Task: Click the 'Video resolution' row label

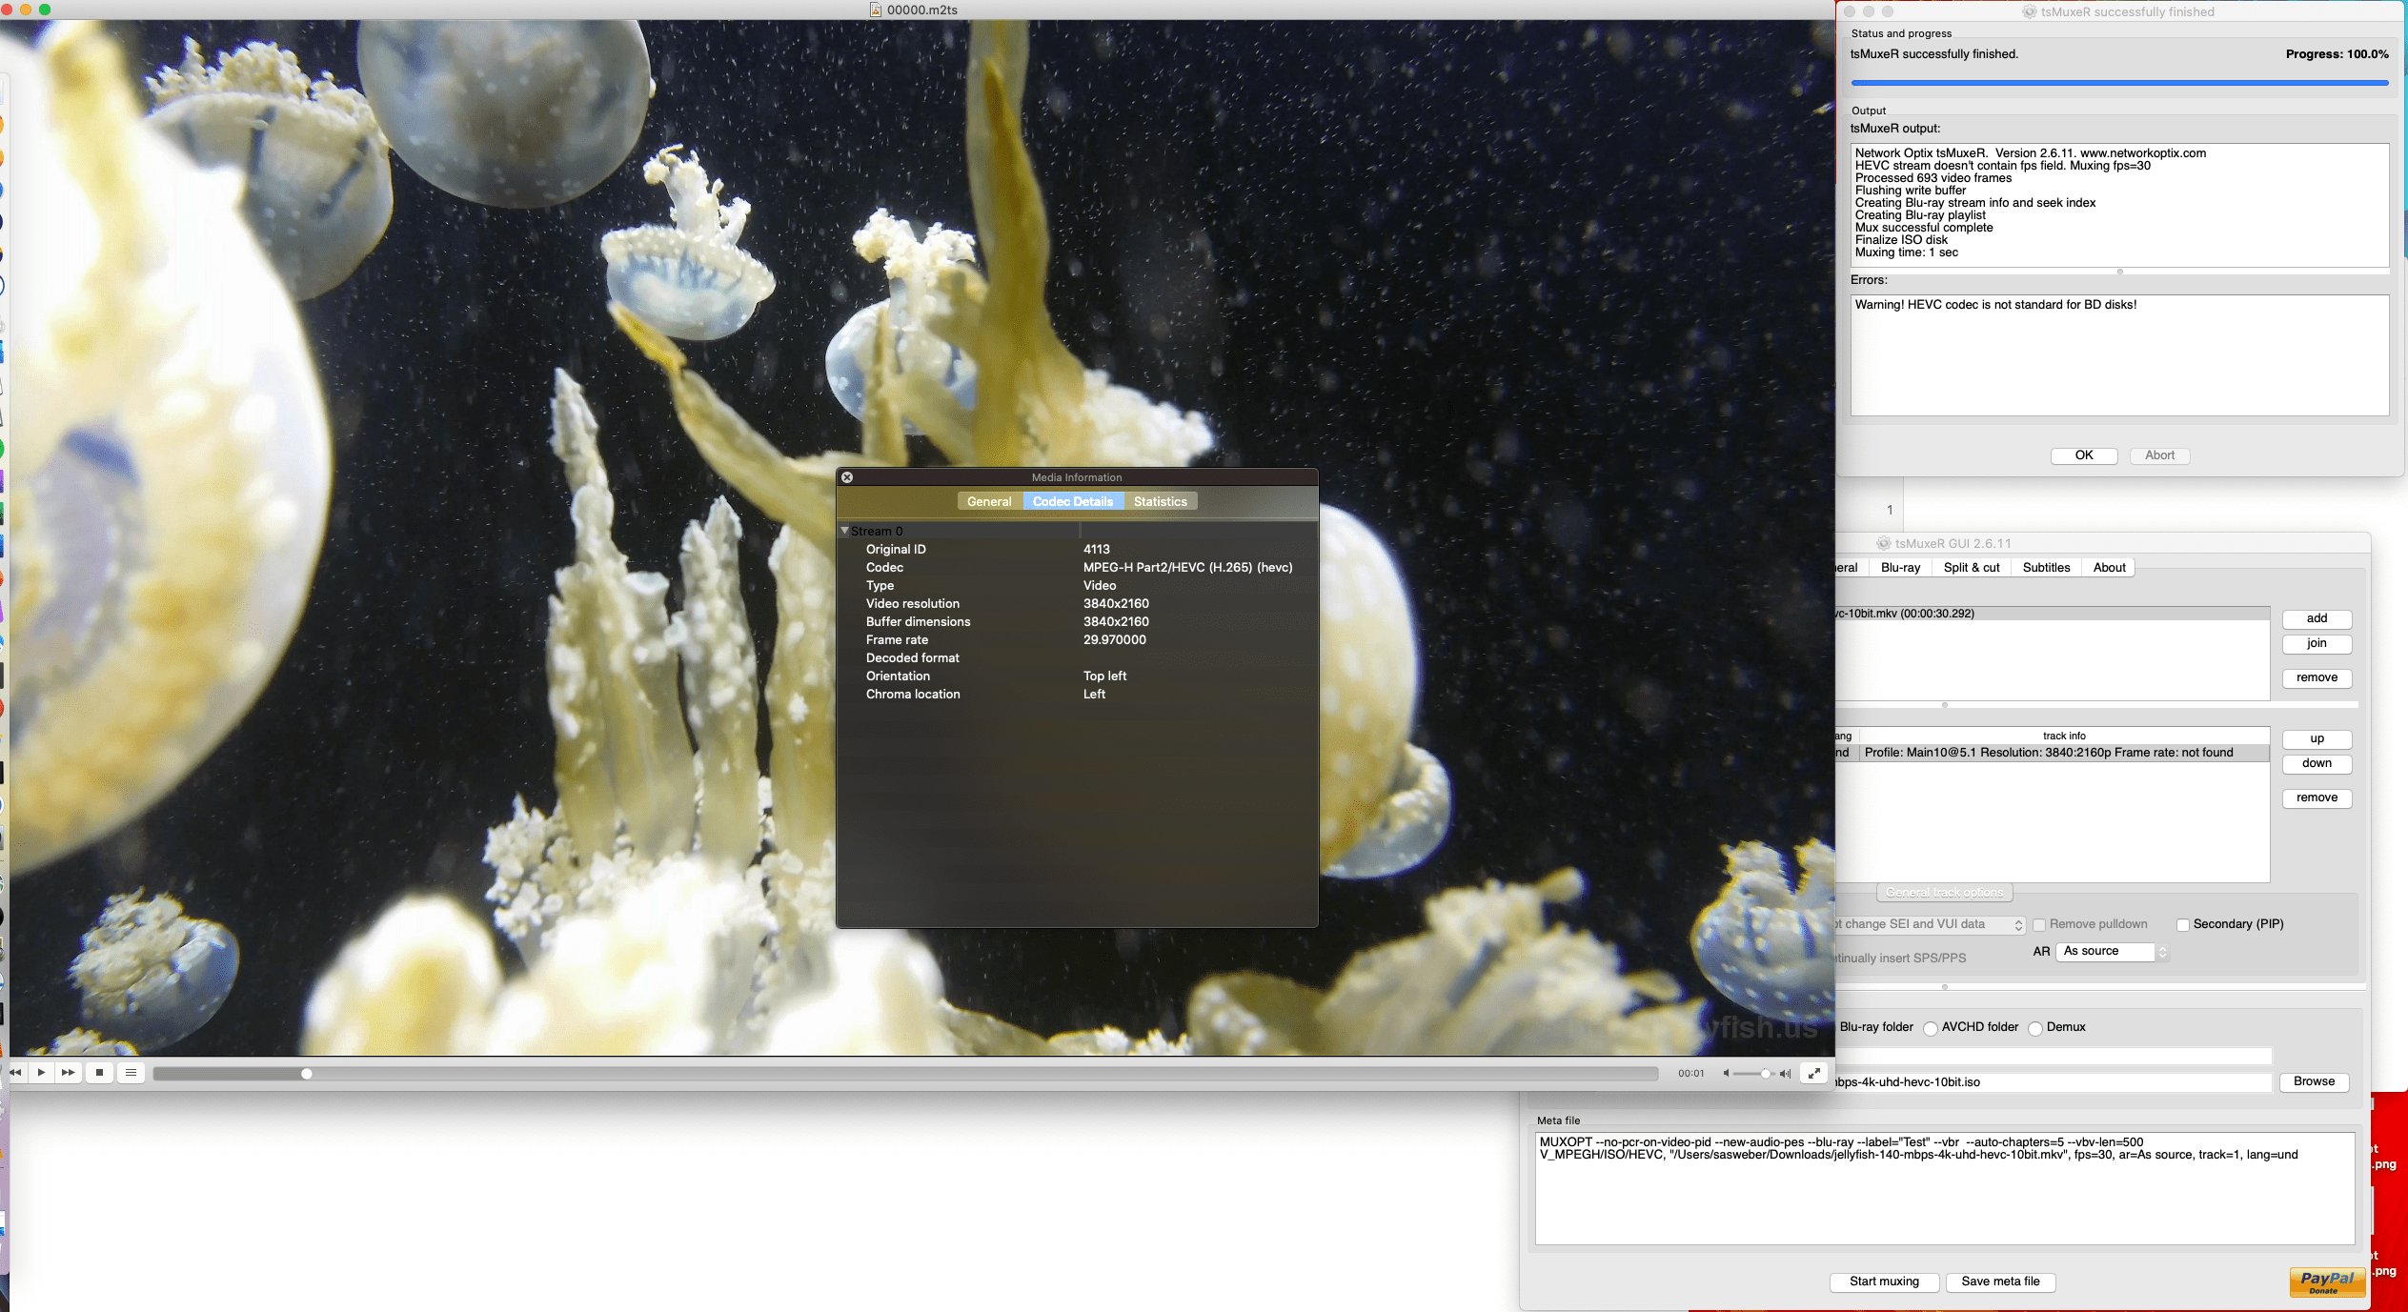Action: coord(912,603)
